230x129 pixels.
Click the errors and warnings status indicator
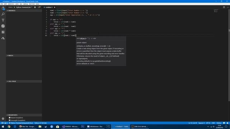pyautogui.click(x=4, y=123)
